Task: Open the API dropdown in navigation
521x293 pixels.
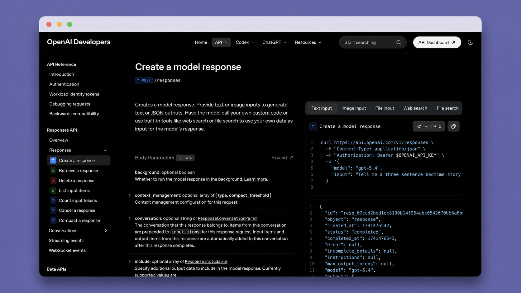Action: (x=221, y=42)
